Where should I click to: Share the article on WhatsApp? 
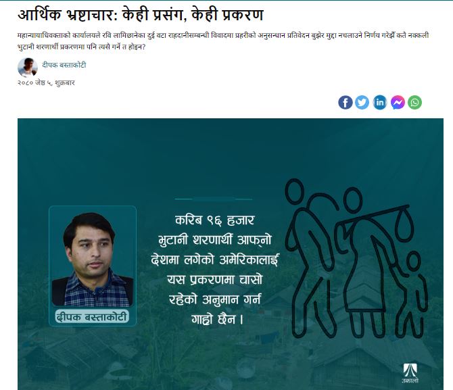[x=414, y=102]
